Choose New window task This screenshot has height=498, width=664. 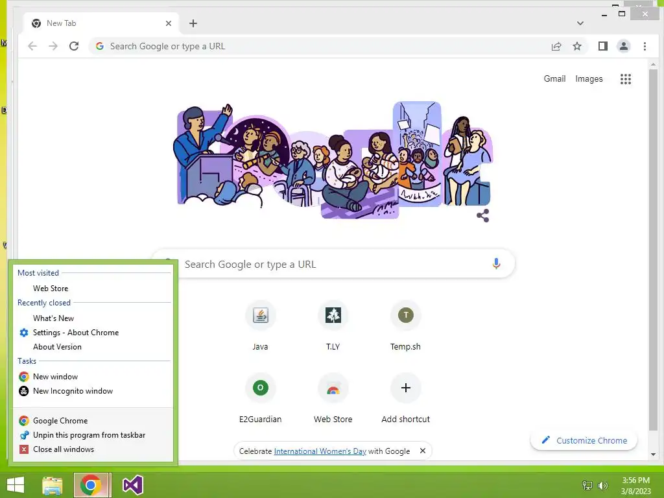tap(93, 377)
